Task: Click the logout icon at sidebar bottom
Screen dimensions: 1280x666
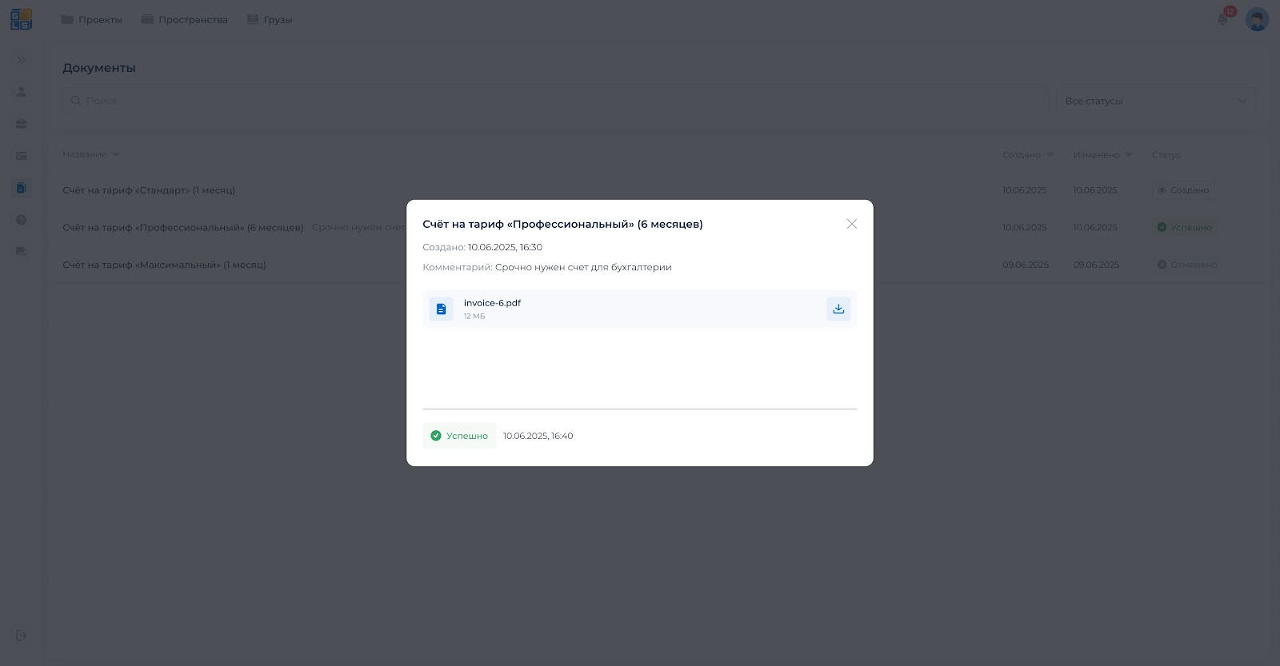Action: coord(22,636)
